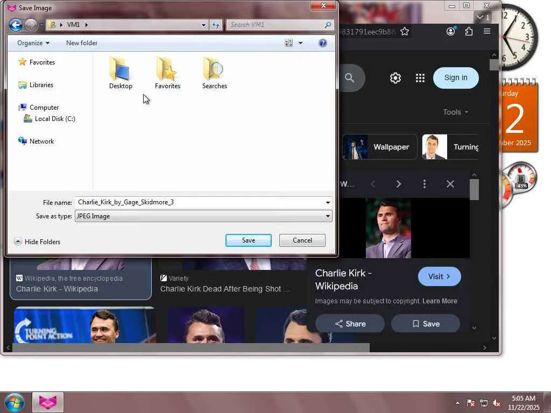Viewport: 551px width, 413px height.
Task: Click the browser bookmark star icon
Action: [405, 32]
